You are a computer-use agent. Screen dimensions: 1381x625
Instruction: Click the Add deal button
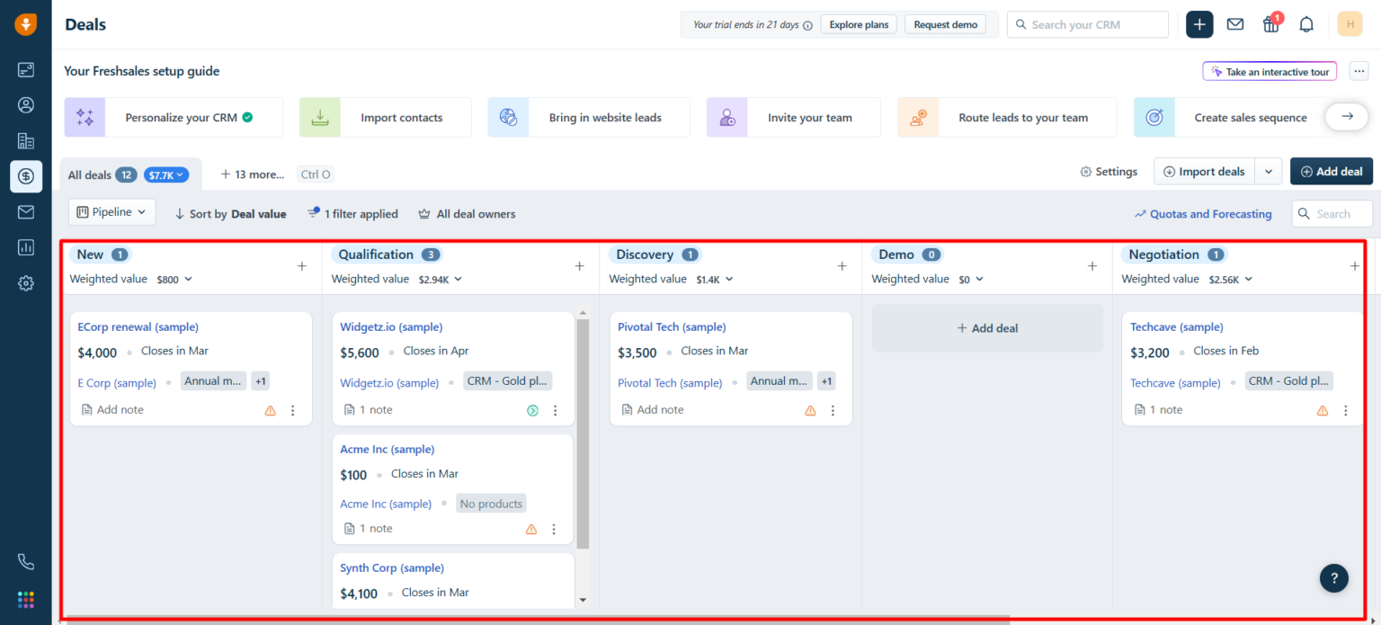1332,172
